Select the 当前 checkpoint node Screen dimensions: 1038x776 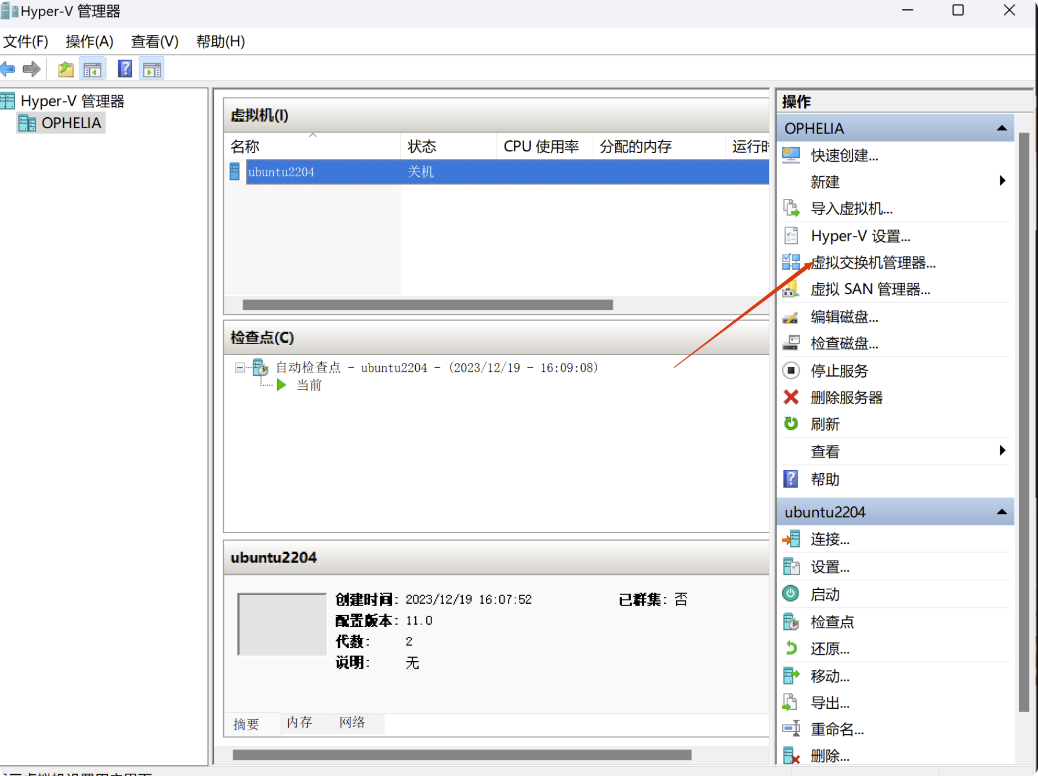[x=309, y=385]
